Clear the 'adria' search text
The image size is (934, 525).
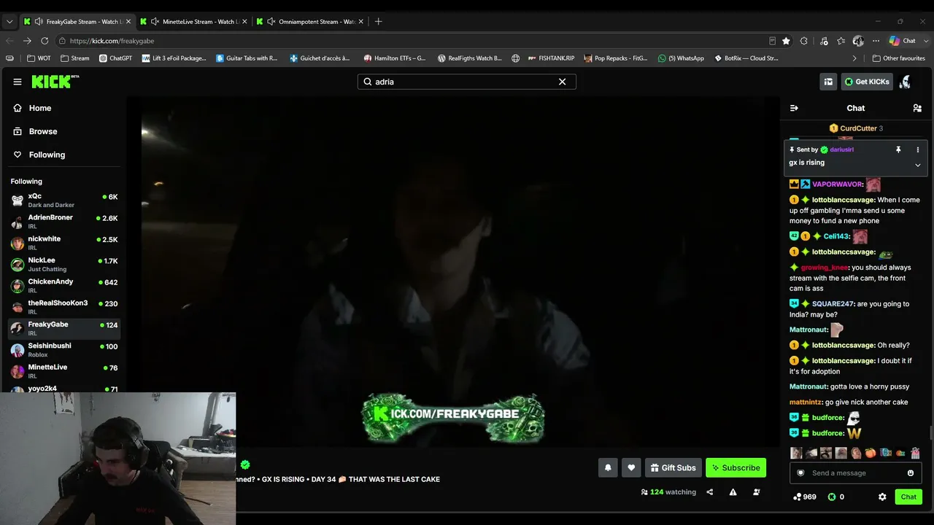(x=562, y=82)
